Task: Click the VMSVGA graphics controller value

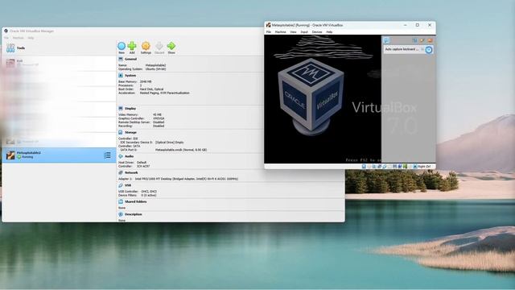Action: [159, 118]
